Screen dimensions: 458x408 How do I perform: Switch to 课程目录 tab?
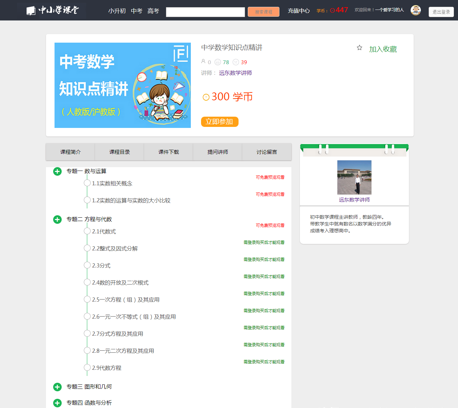120,152
